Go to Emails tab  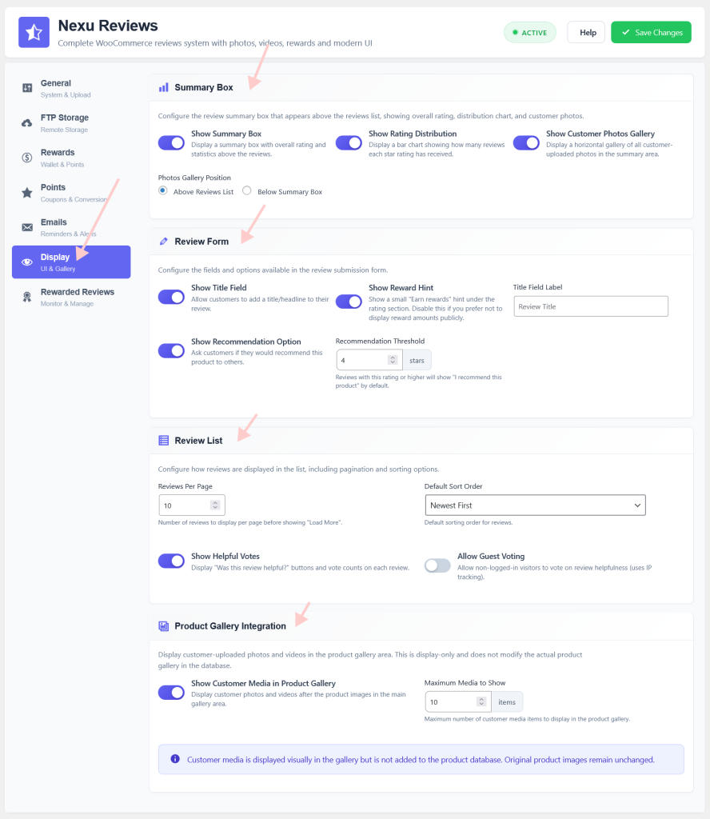click(x=71, y=227)
